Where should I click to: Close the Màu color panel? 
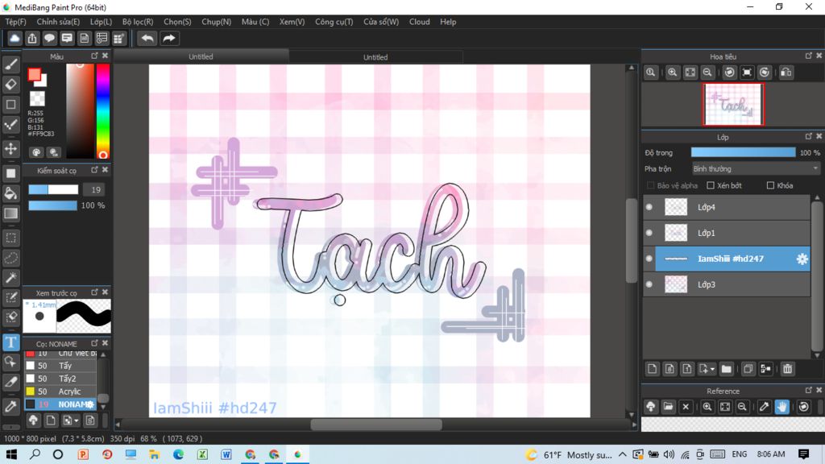[106, 56]
